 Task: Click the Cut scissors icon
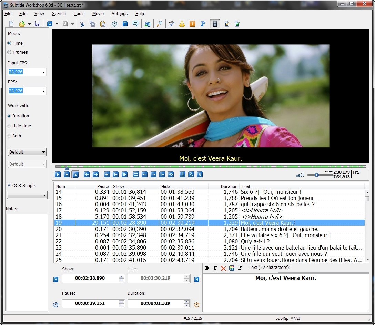tap(82, 24)
